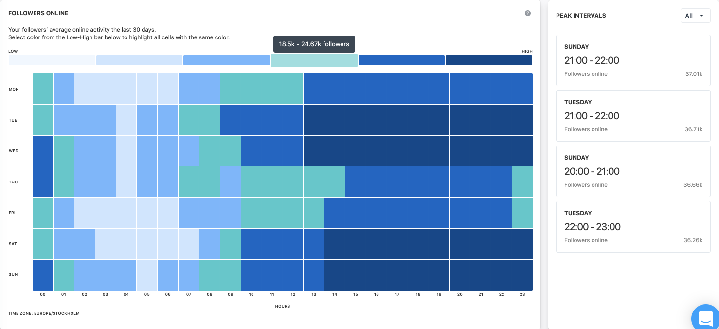Click the Thursday 09 hour heatmap cell
The width and height of the screenshot is (719, 329).
(231, 182)
